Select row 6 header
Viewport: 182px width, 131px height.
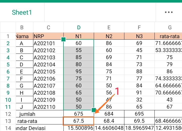click(8, 71)
